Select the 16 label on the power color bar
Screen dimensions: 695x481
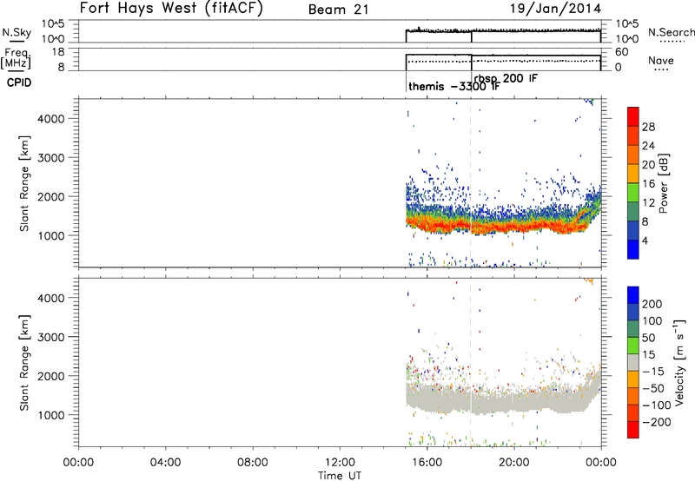click(x=648, y=184)
